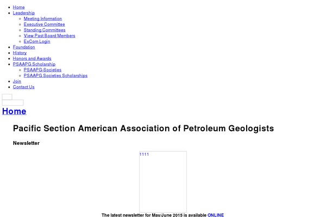This screenshot has width=326, height=217.
Task: Open the Contact Us page
Action: (24, 87)
